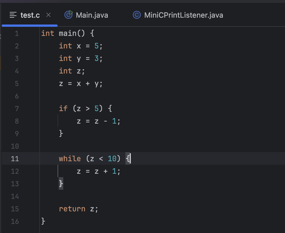The width and height of the screenshot is (285, 233).
Task: Click the number 10 in while condition
Action: point(112,159)
